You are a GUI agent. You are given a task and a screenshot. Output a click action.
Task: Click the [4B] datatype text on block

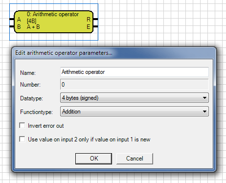[x=31, y=21]
